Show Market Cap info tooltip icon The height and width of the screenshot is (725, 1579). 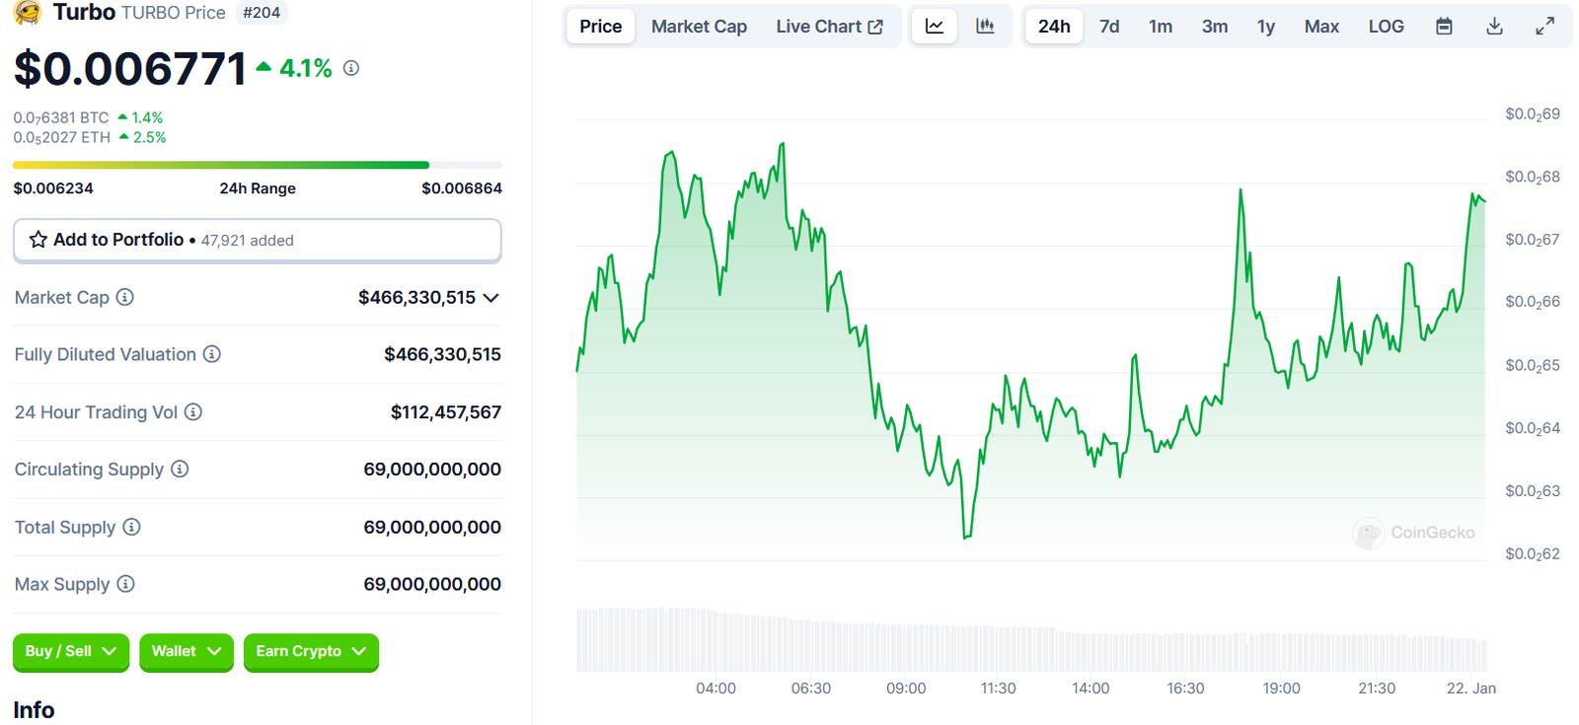tap(125, 297)
